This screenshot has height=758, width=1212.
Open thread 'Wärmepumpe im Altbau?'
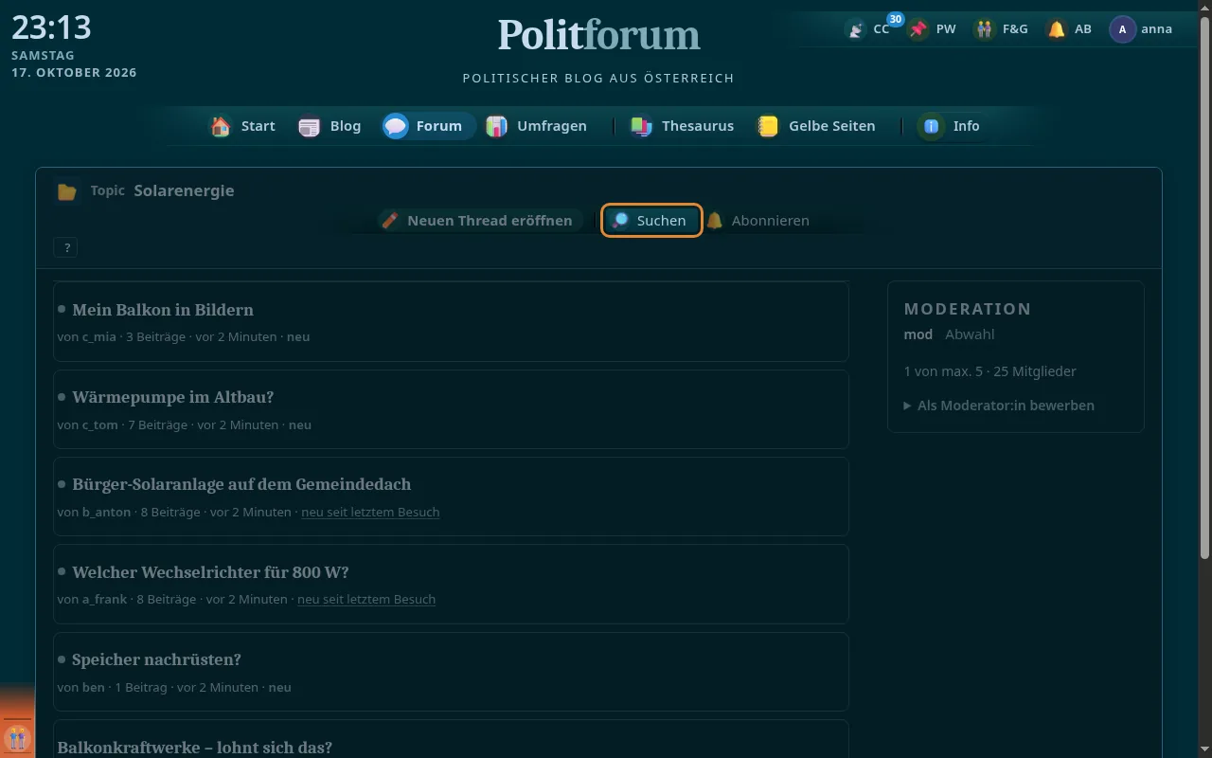coord(172,397)
